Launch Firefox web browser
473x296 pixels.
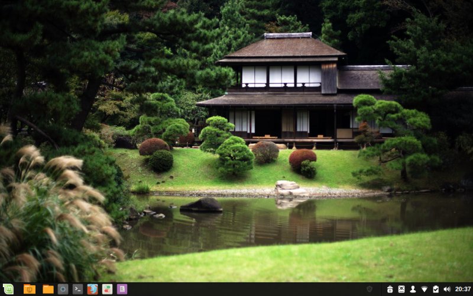click(93, 289)
